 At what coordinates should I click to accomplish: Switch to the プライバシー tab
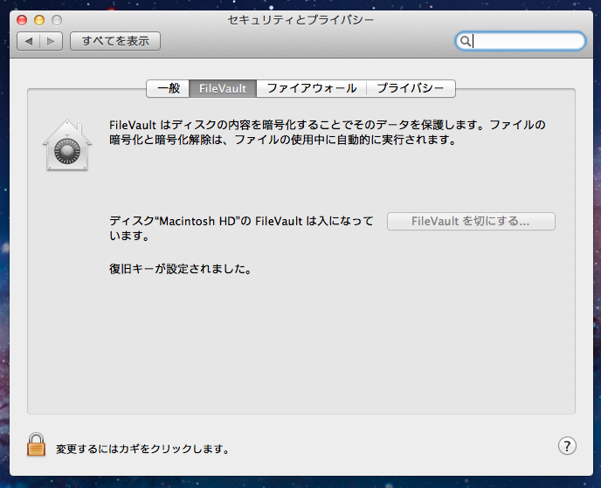point(411,88)
